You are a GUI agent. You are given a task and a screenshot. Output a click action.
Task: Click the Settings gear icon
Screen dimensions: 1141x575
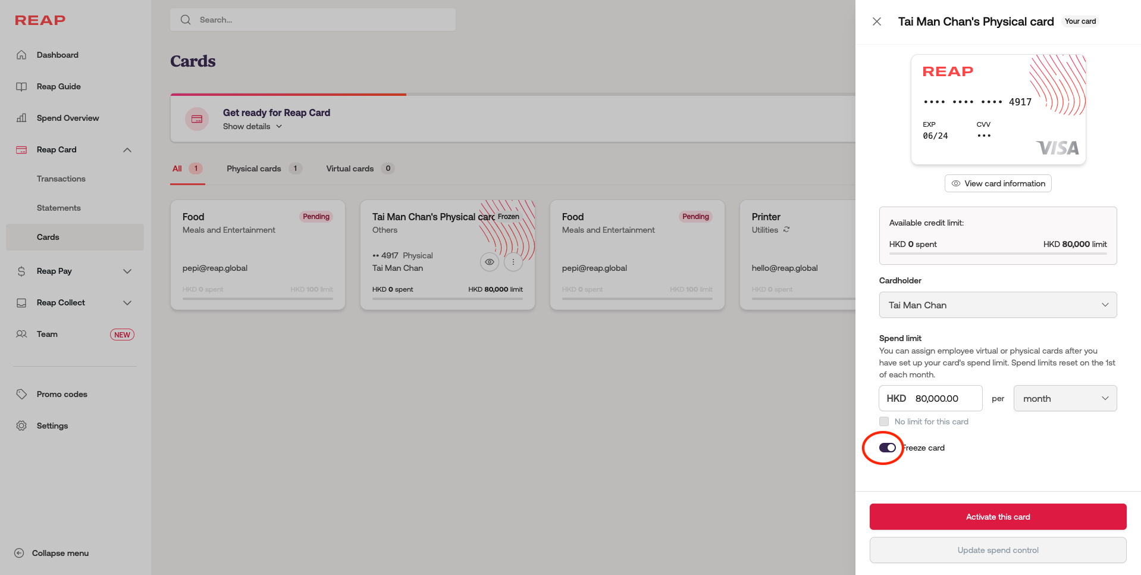[21, 426]
